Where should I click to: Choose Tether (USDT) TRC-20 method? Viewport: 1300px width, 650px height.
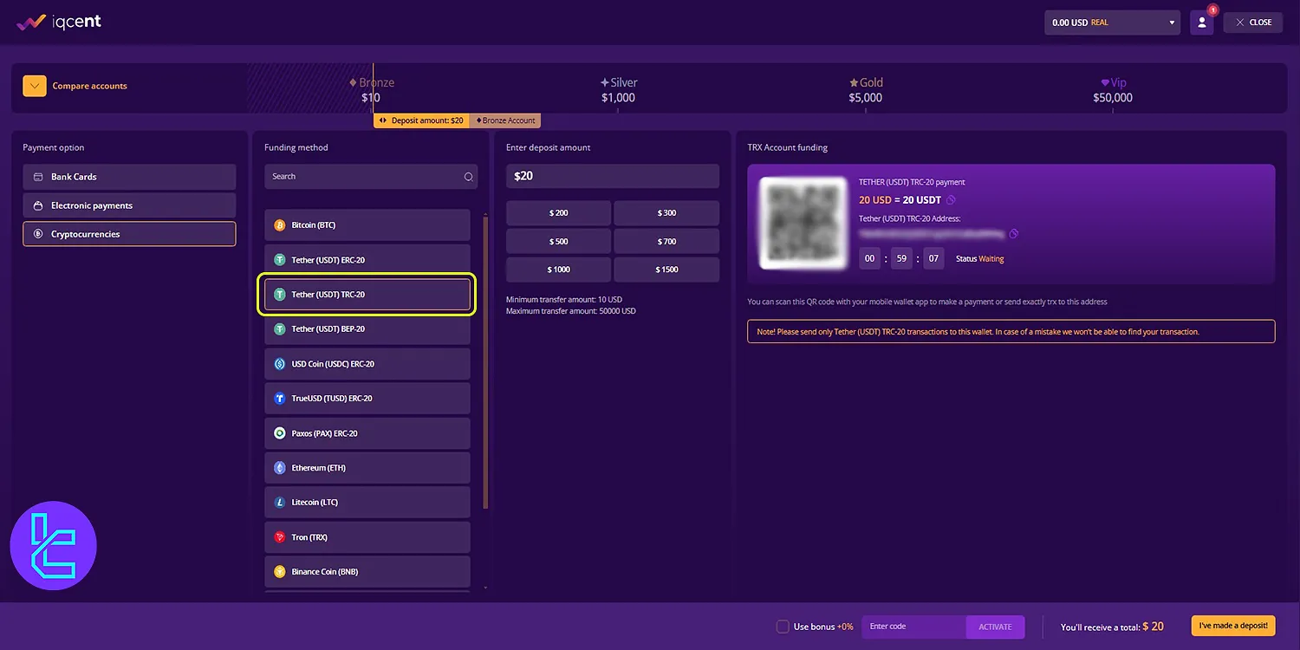pos(367,295)
